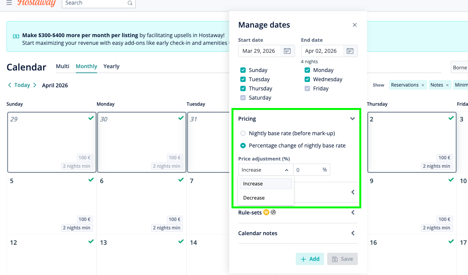The image size is (468, 275).
Task: Switch to the Multi calendar tab
Action: pos(62,66)
